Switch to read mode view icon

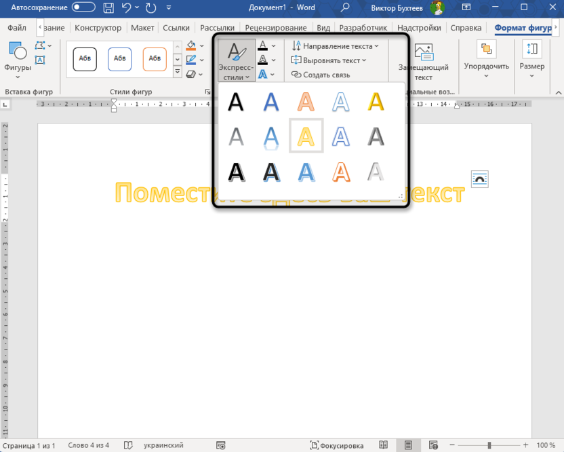[384, 445]
